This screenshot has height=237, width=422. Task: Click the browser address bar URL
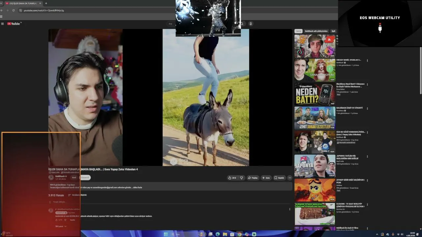pyautogui.click(x=44, y=11)
